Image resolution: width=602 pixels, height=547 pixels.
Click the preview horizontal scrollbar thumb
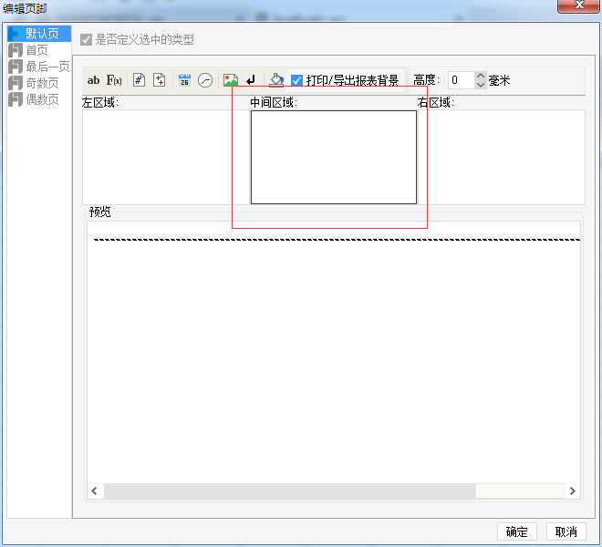point(290,491)
